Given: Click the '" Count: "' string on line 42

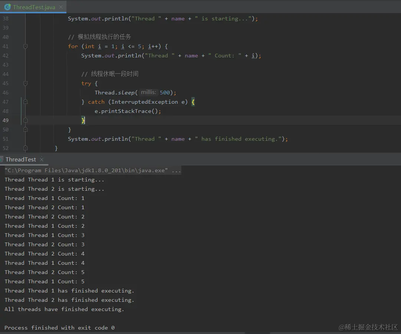Looking at the screenshot, I should pyautogui.click(x=224, y=56).
